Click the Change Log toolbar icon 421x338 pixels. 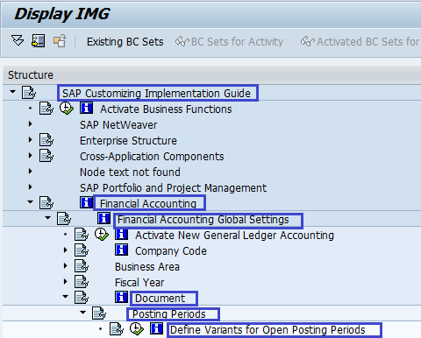click(60, 40)
